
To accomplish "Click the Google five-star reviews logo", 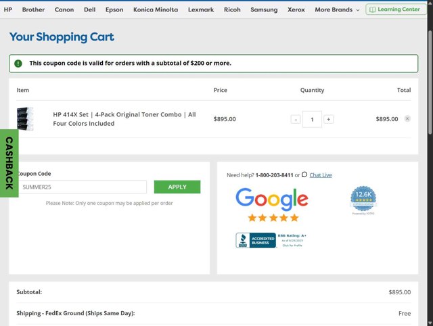I will point(272,204).
